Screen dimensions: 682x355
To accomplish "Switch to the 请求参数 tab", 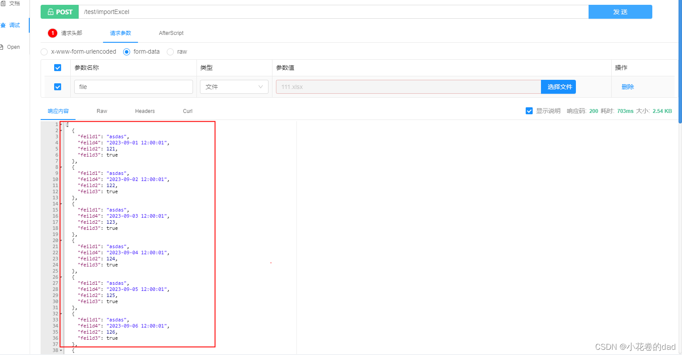I will pyautogui.click(x=121, y=33).
